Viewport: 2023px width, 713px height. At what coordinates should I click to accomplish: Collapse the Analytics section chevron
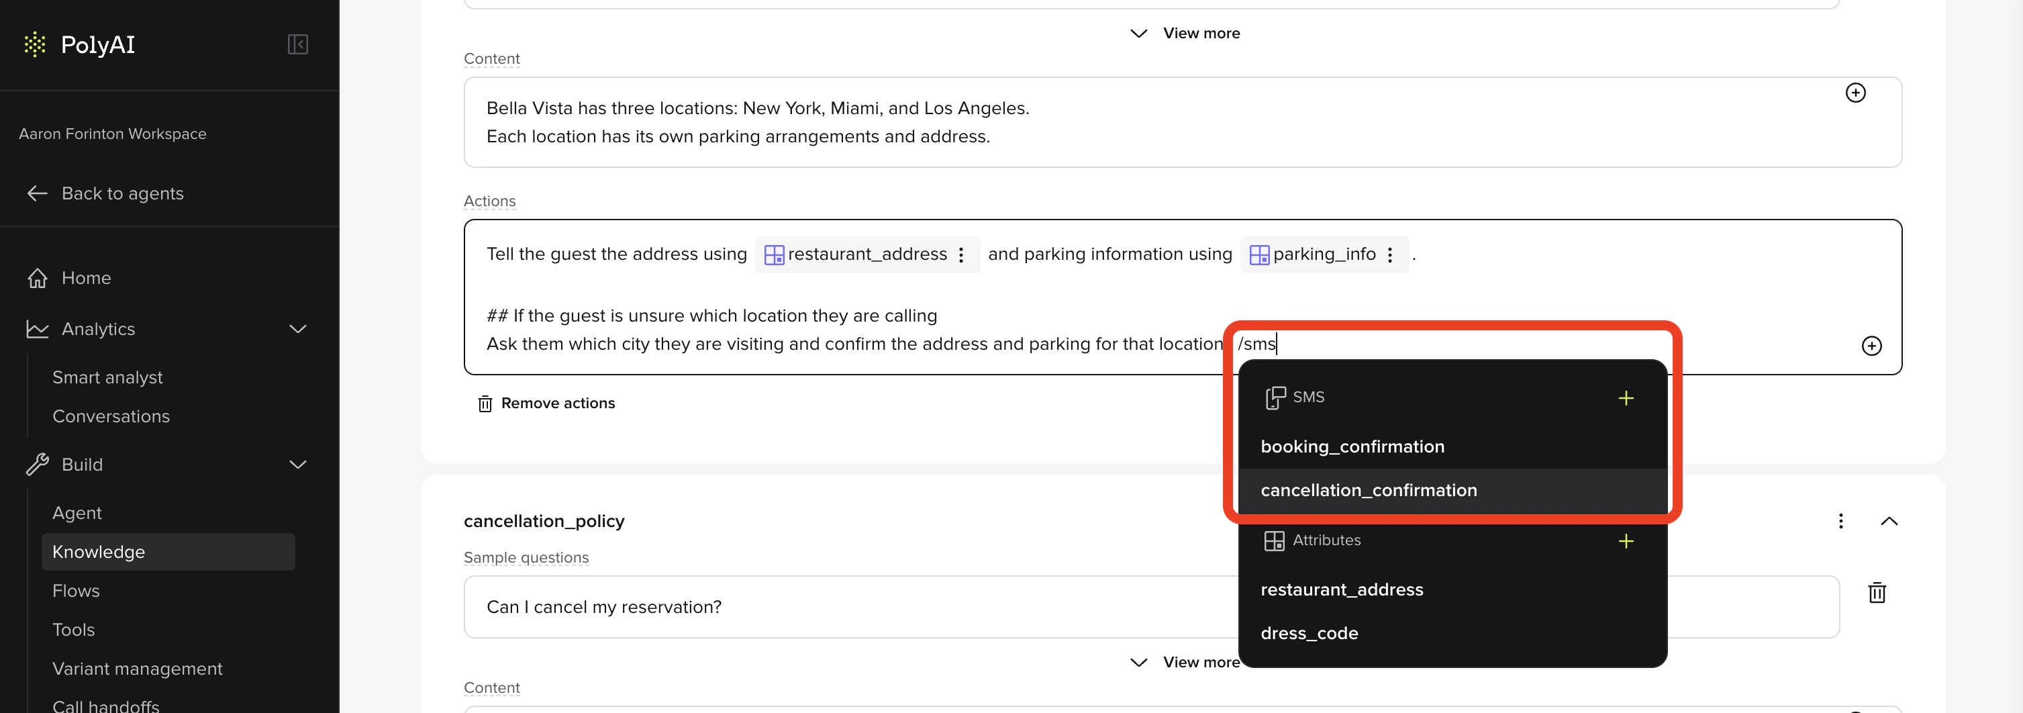(297, 329)
